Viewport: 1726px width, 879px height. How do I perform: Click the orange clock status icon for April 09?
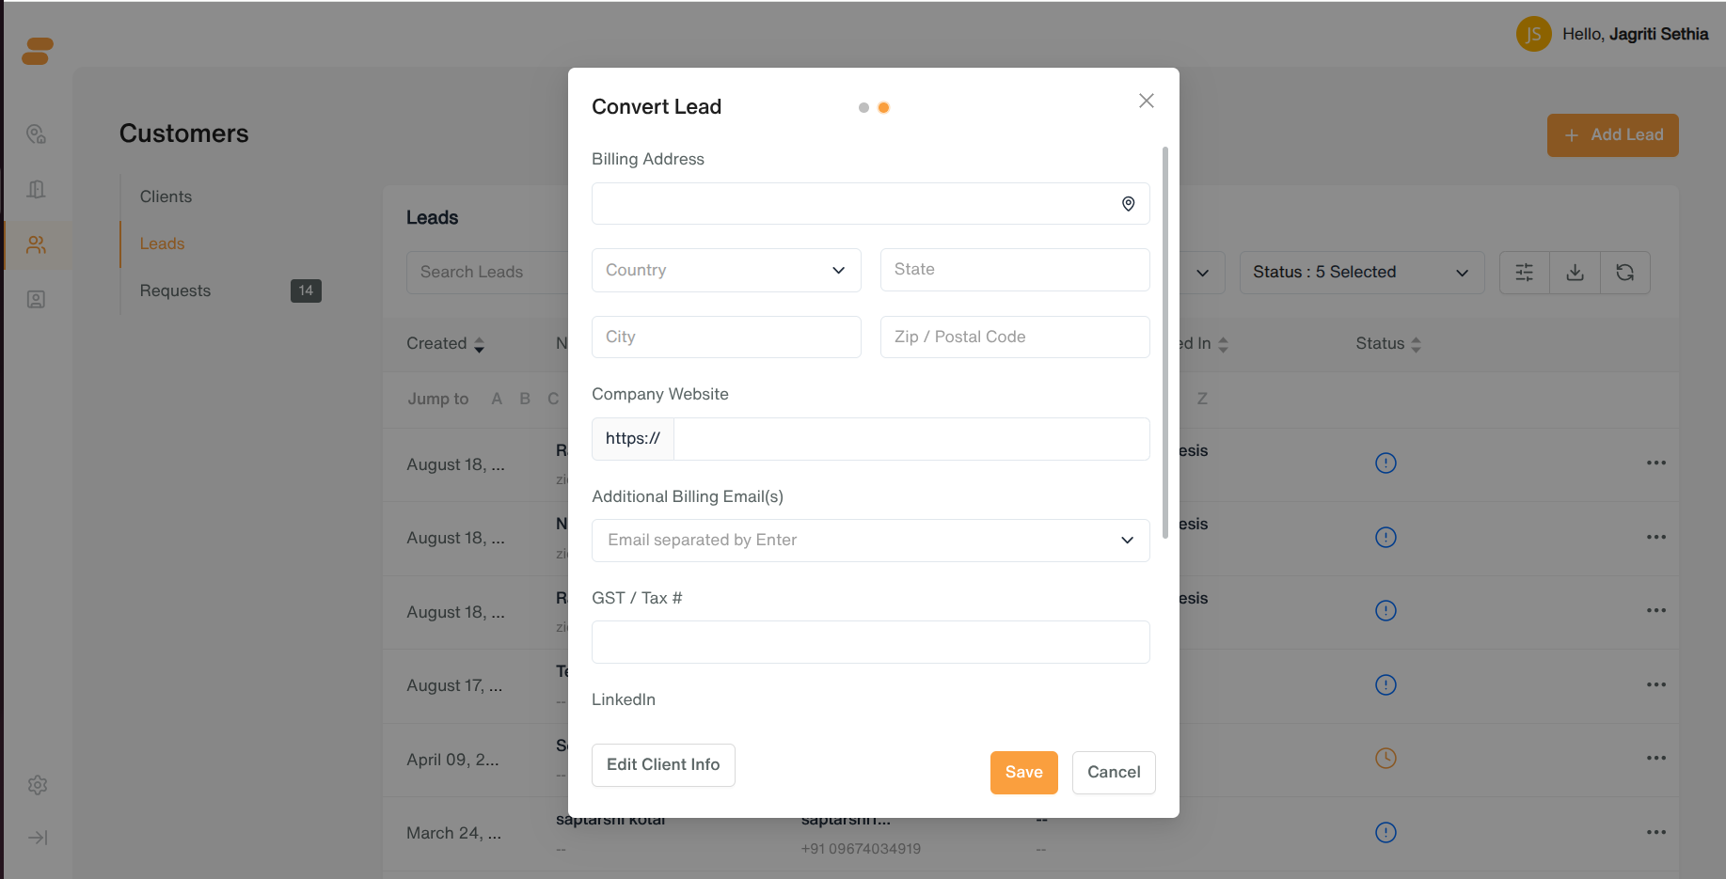pyautogui.click(x=1386, y=758)
